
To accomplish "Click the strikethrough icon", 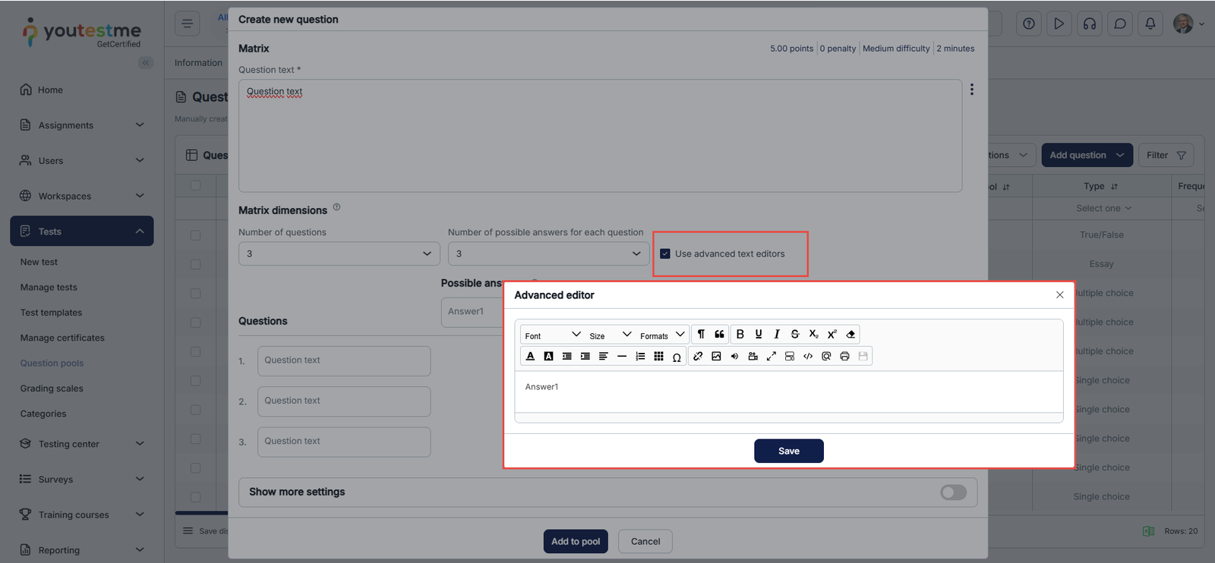I will [795, 335].
